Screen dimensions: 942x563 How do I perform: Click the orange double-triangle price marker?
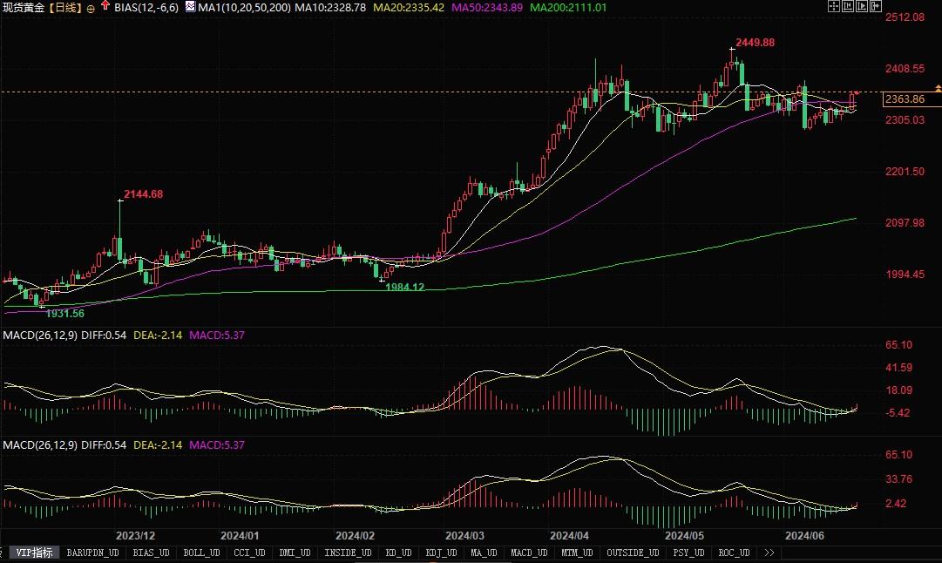click(x=938, y=89)
